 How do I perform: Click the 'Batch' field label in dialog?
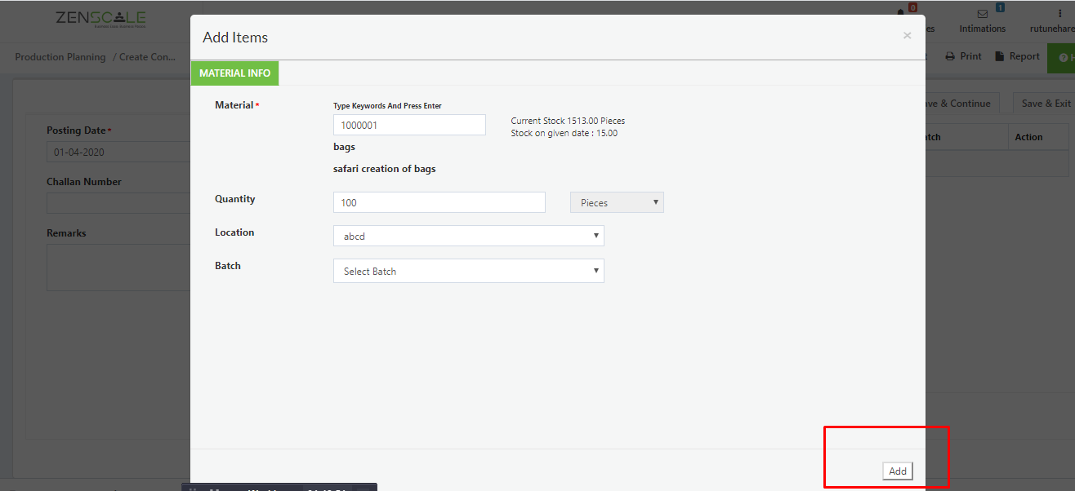pyautogui.click(x=228, y=266)
